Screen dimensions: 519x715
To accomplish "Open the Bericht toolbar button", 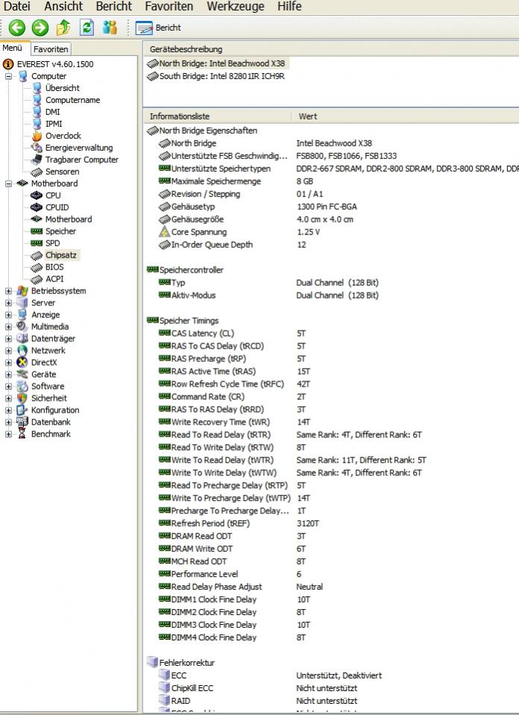I will pos(158,28).
